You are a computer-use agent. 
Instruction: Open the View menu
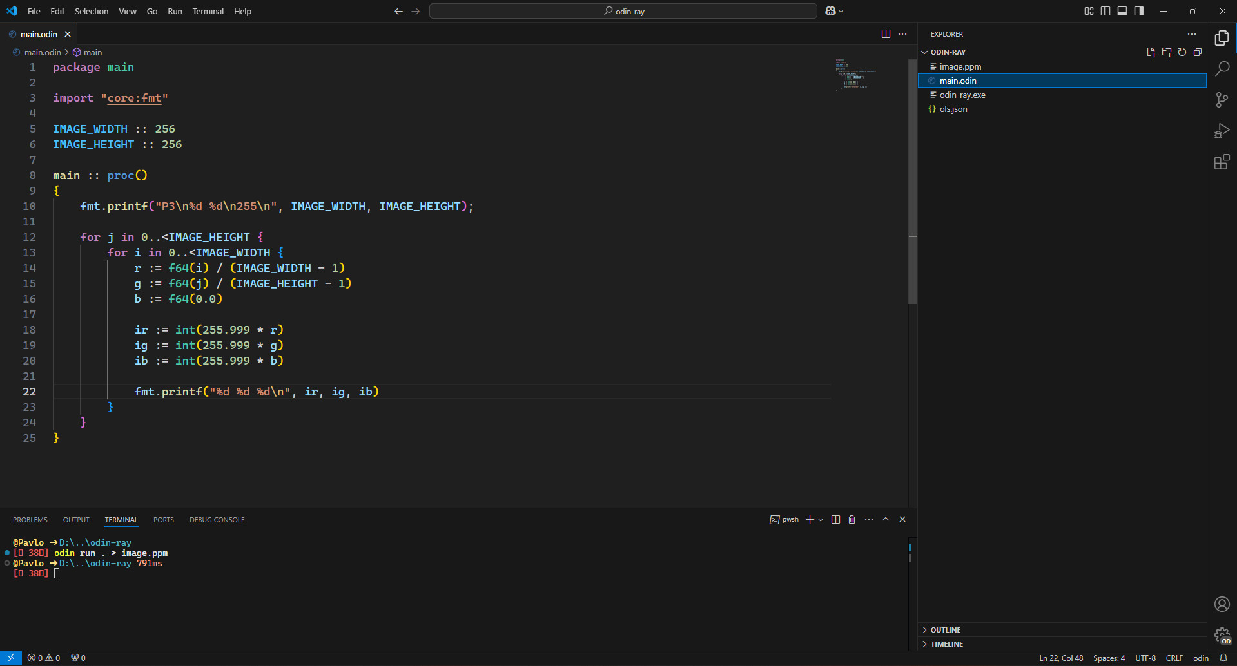[128, 11]
